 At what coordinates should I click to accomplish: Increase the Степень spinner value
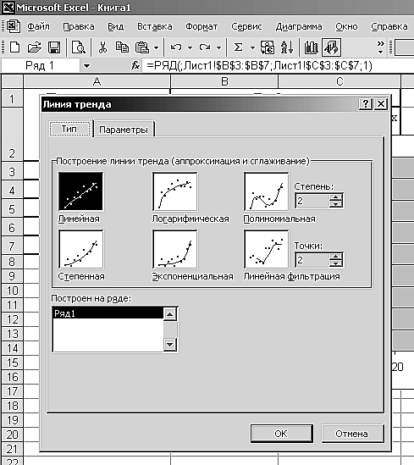pyautogui.click(x=336, y=197)
